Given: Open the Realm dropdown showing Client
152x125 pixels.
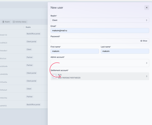Looking at the screenshot, I should pos(100,20).
